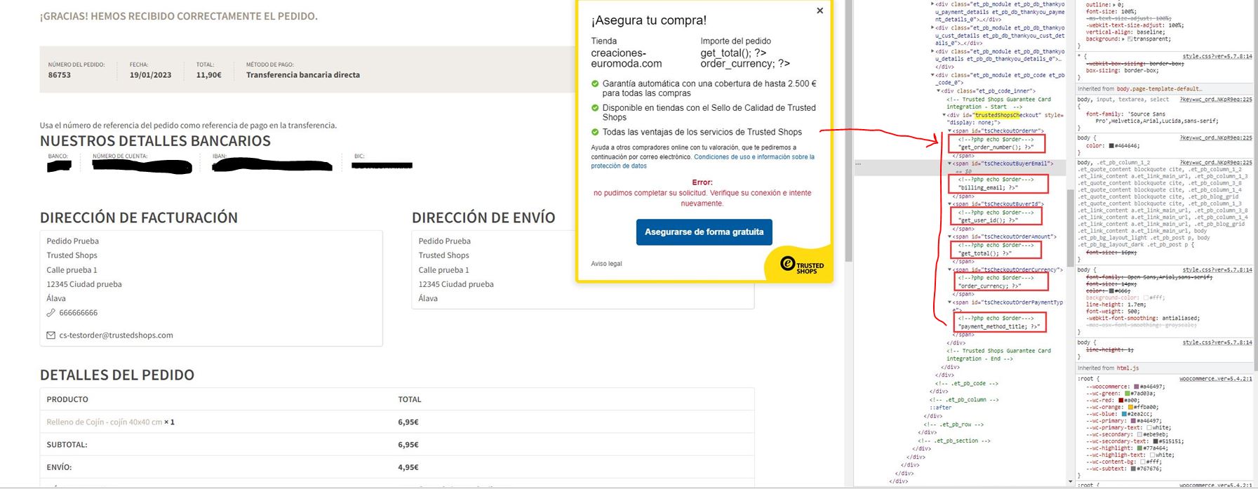Open the --woocommerce #a46497 color swatch
The height and width of the screenshot is (489, 1258).
tap(1137, 387)
